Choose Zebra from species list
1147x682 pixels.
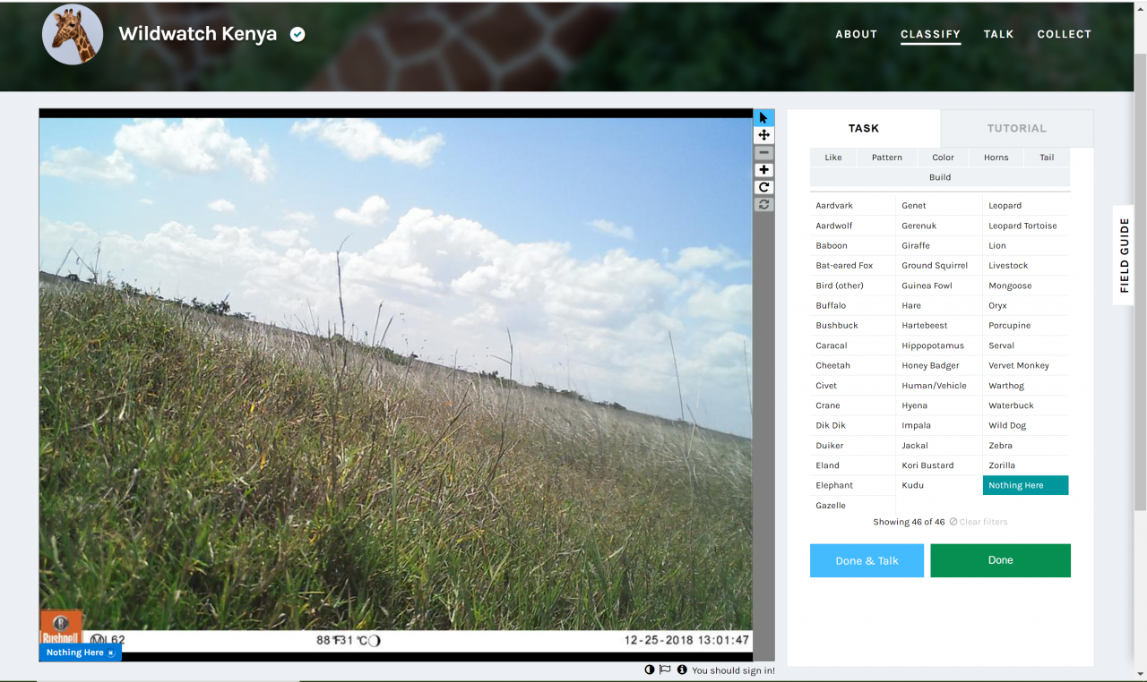pos(1026,445)
